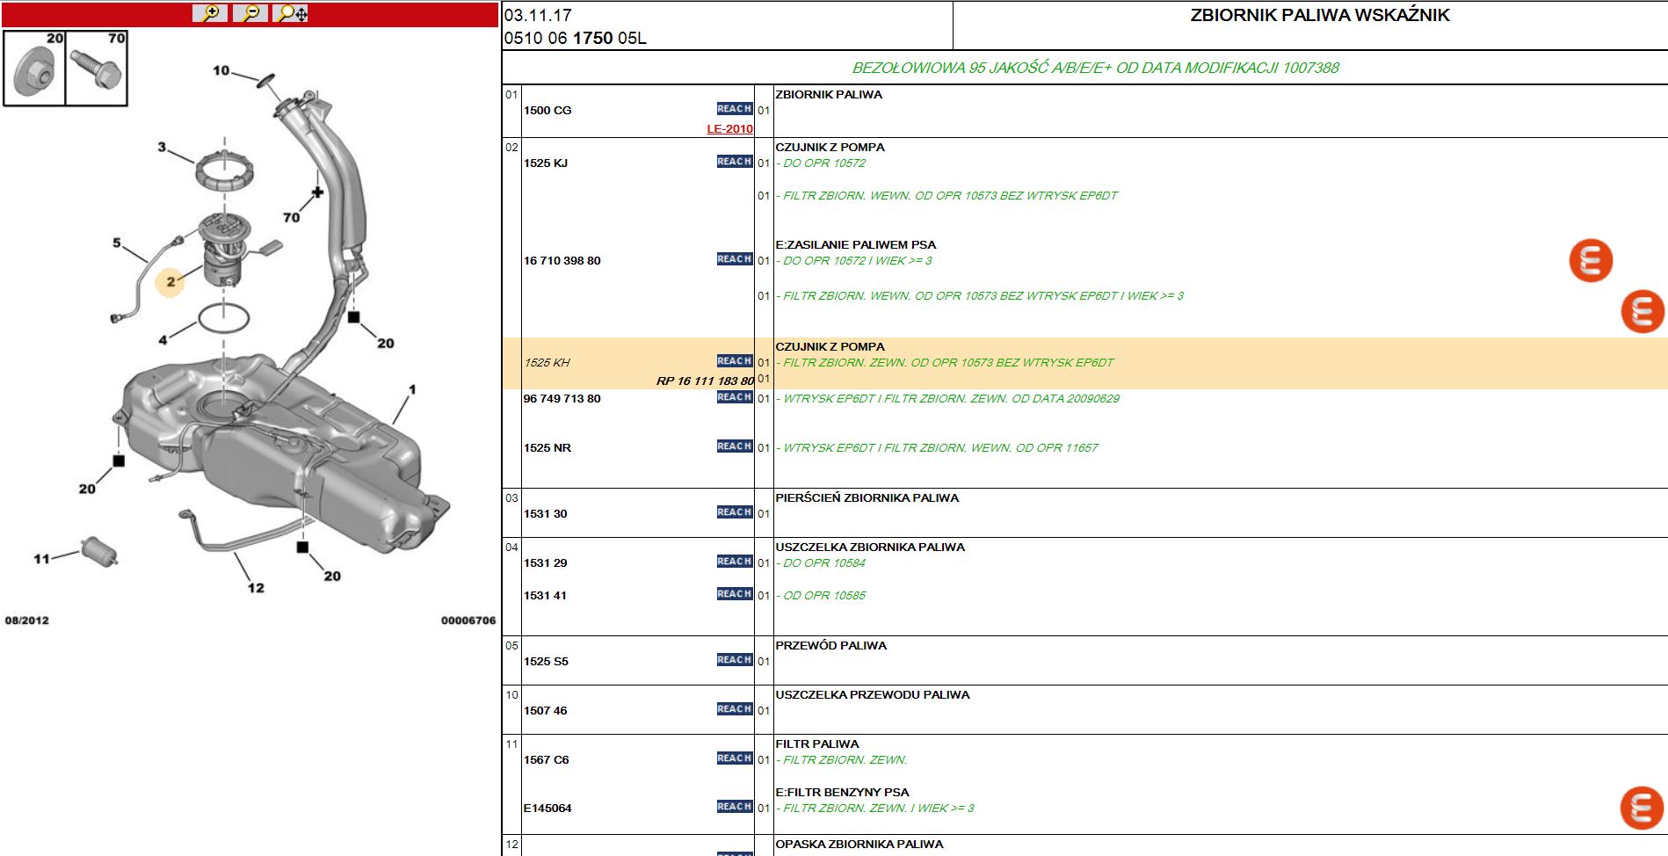
Task: Click the orange E icon for 16 710 398 80
Action: coord(1591,261)
